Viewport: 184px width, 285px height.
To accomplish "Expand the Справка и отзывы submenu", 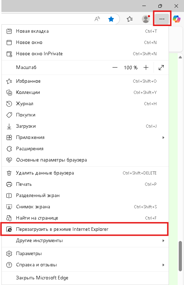I will click(85, 265).
